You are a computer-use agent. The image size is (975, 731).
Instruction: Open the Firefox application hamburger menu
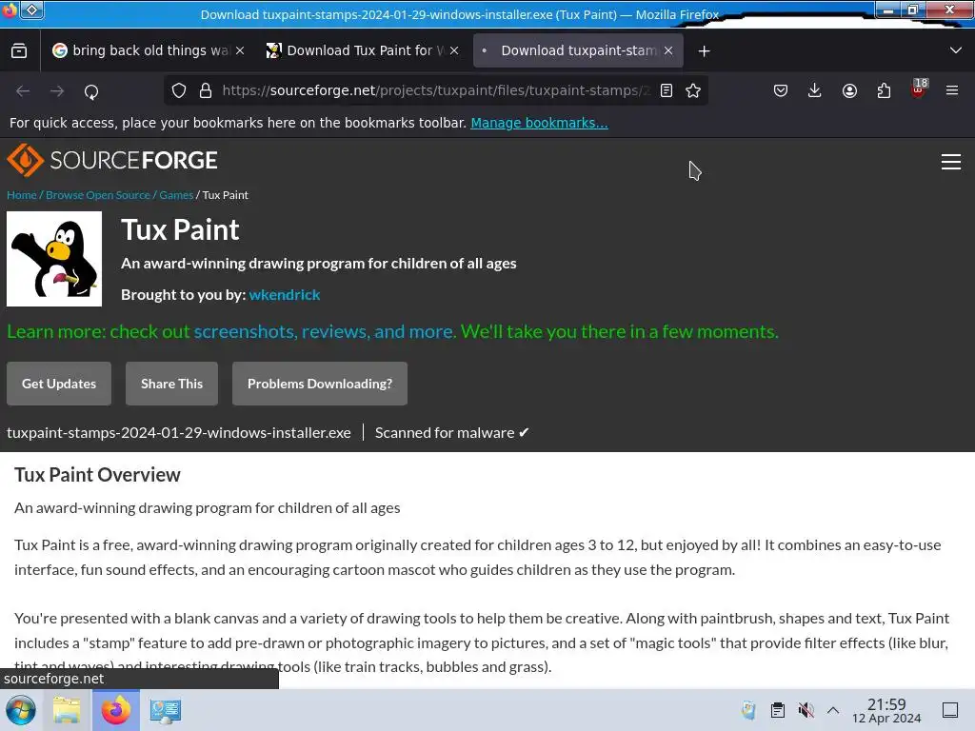[x=952, y=90]
